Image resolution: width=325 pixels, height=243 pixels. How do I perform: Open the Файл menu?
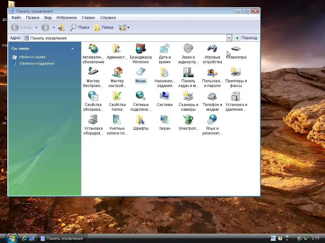(16, 18)
